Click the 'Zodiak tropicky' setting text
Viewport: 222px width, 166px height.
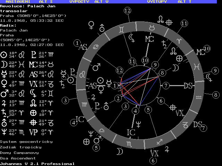21,147
